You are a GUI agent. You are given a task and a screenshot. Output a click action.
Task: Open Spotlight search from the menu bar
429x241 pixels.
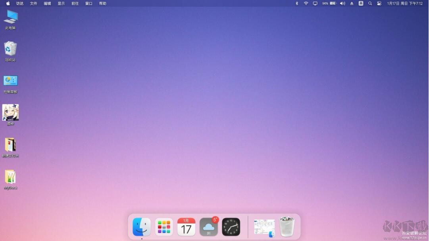370,4
